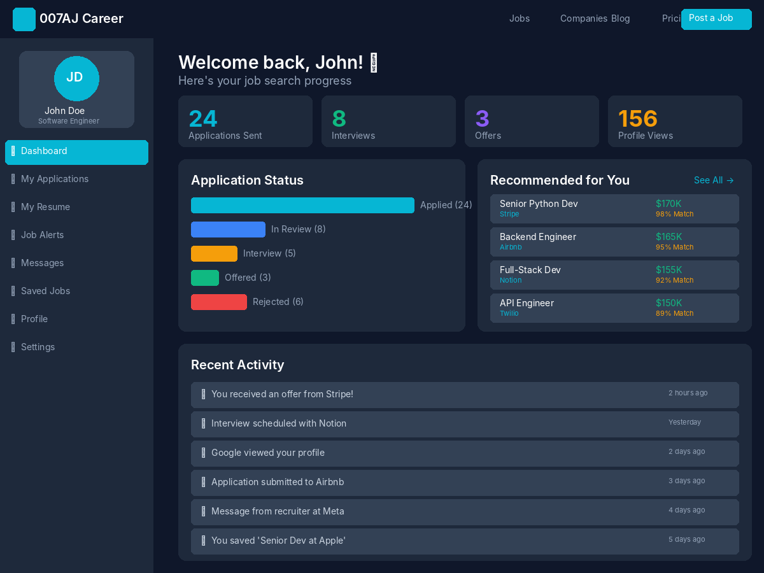Open the Pricing navigation link
764x573 pixels.
point(672,18)
